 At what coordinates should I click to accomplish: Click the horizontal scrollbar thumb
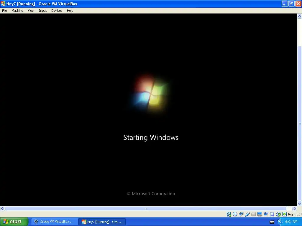click(x=146, y=209)
